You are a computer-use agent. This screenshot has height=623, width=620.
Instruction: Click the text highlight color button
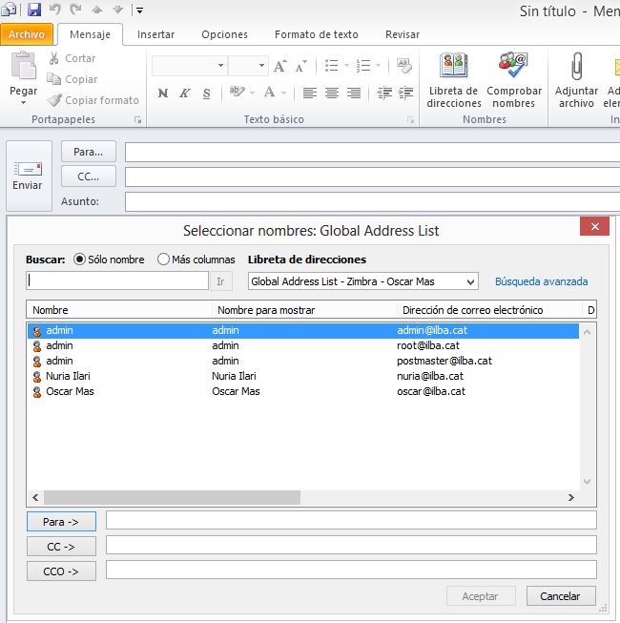click(238, 93)
